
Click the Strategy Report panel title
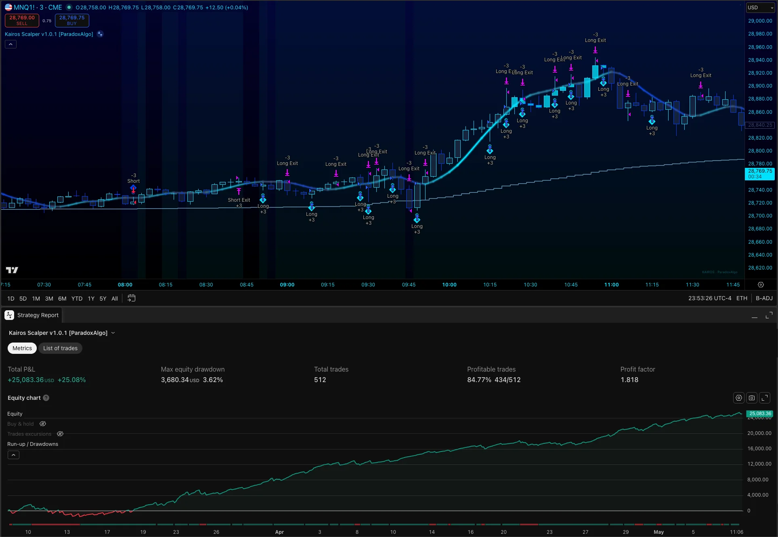[x=38, y=315]
